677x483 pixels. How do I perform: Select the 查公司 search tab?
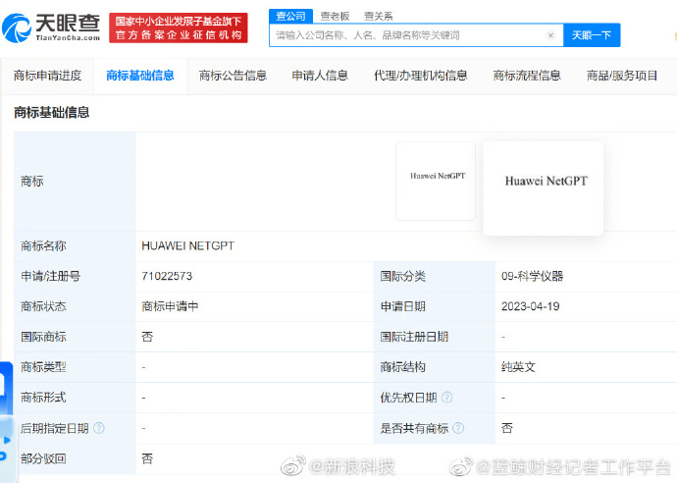(x=290, y=17)
